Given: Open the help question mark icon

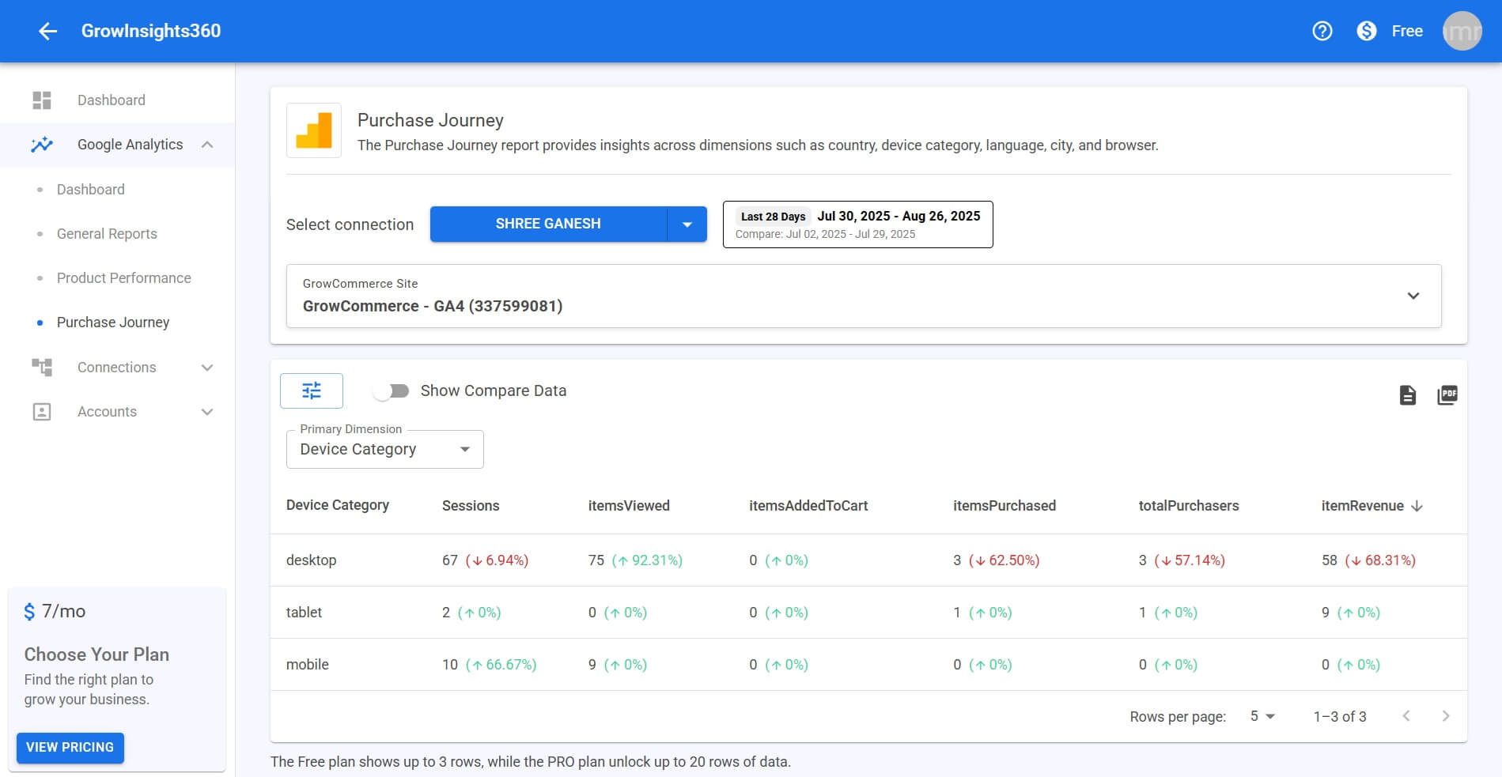Looking at the screenshot, I should [1322, 31].
